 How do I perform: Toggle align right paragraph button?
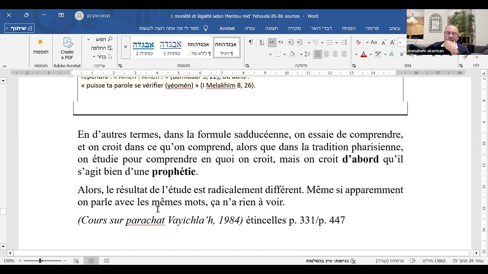[344, 54]
